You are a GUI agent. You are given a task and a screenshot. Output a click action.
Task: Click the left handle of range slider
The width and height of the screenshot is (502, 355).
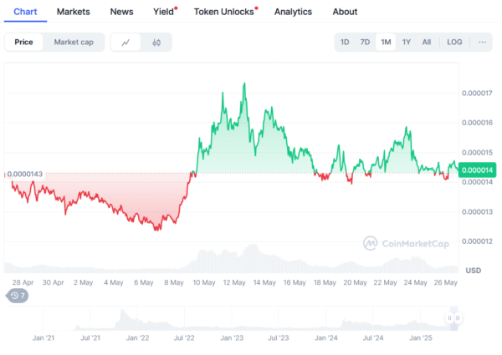point(449,318)
